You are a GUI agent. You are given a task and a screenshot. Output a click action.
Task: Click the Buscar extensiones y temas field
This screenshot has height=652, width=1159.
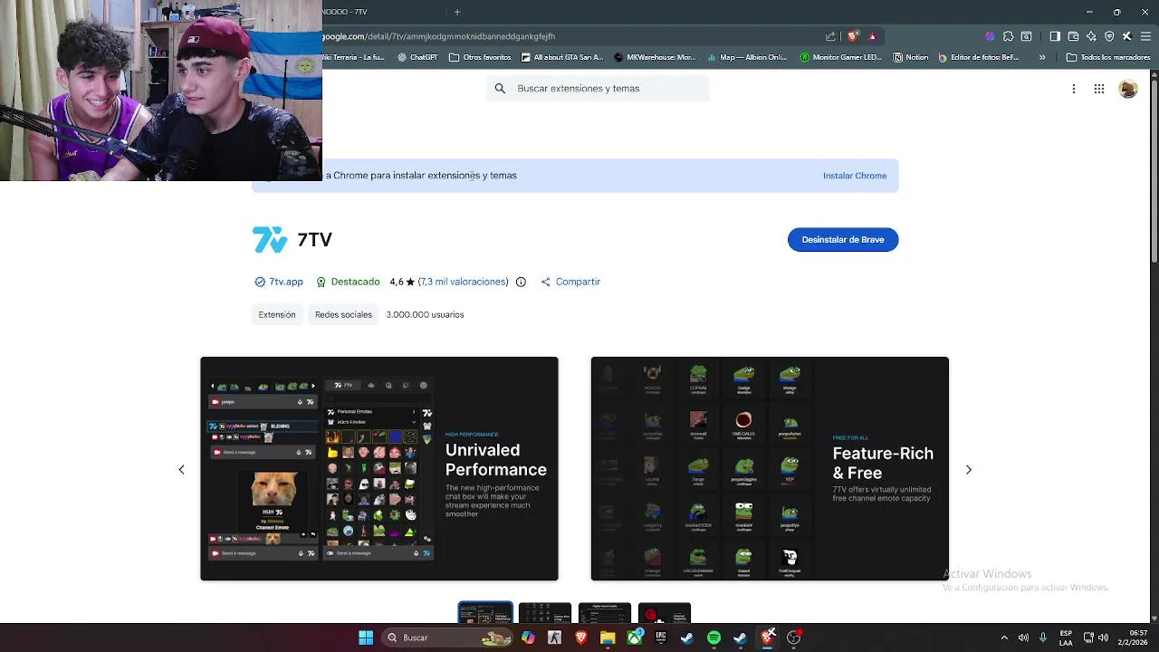(598, 89)
